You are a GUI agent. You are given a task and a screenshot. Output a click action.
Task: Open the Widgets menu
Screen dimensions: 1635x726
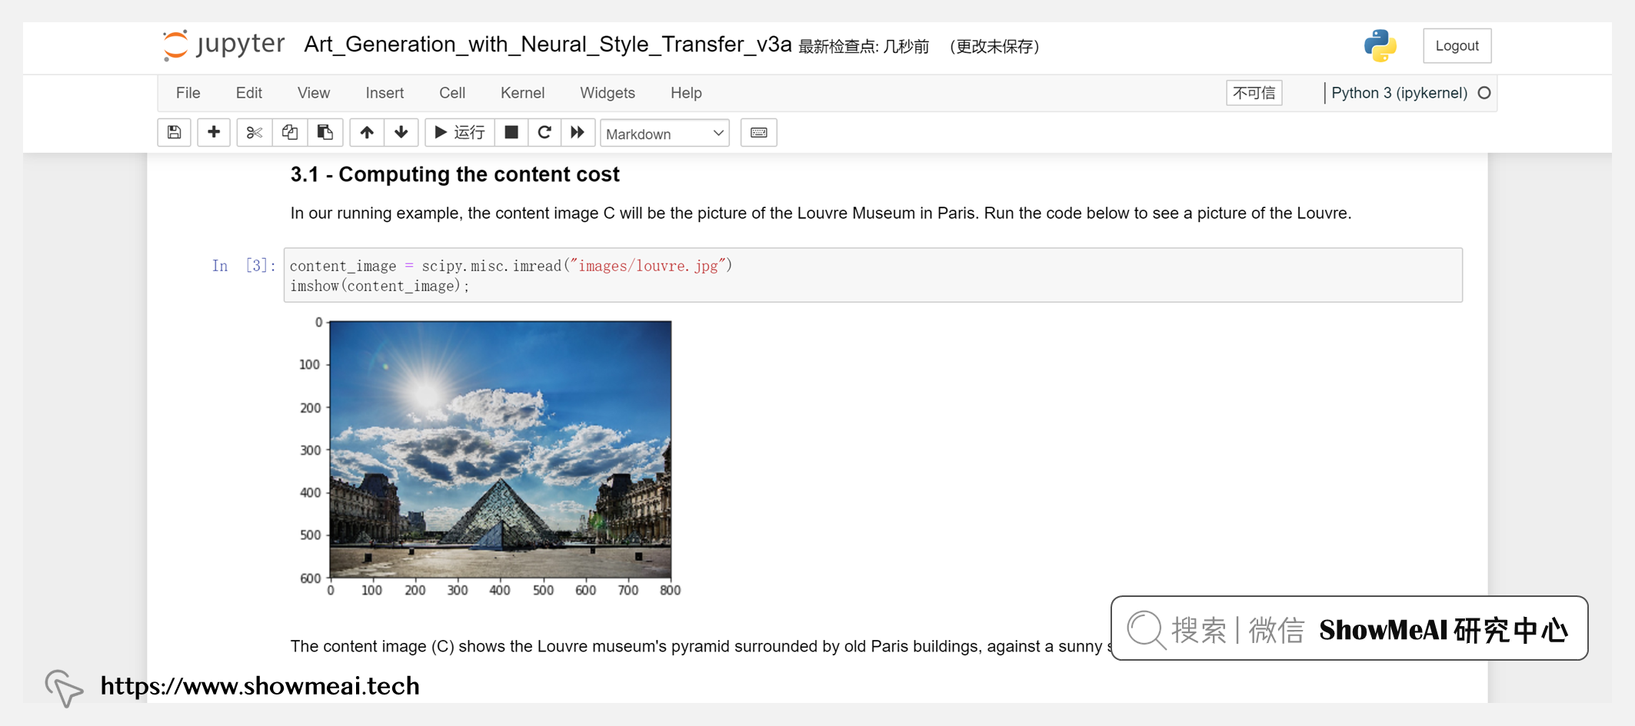(x=608, y=93)
